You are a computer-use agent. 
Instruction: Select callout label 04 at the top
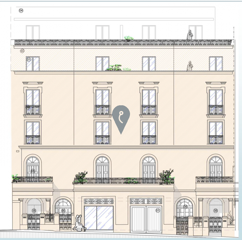[21, 11]
